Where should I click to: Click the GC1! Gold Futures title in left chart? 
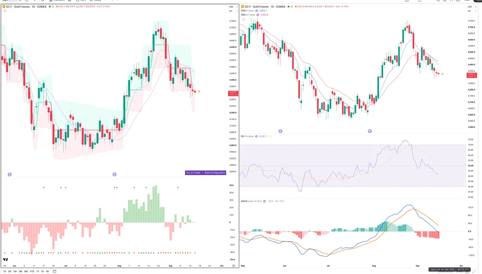click(x=27, y=7)
